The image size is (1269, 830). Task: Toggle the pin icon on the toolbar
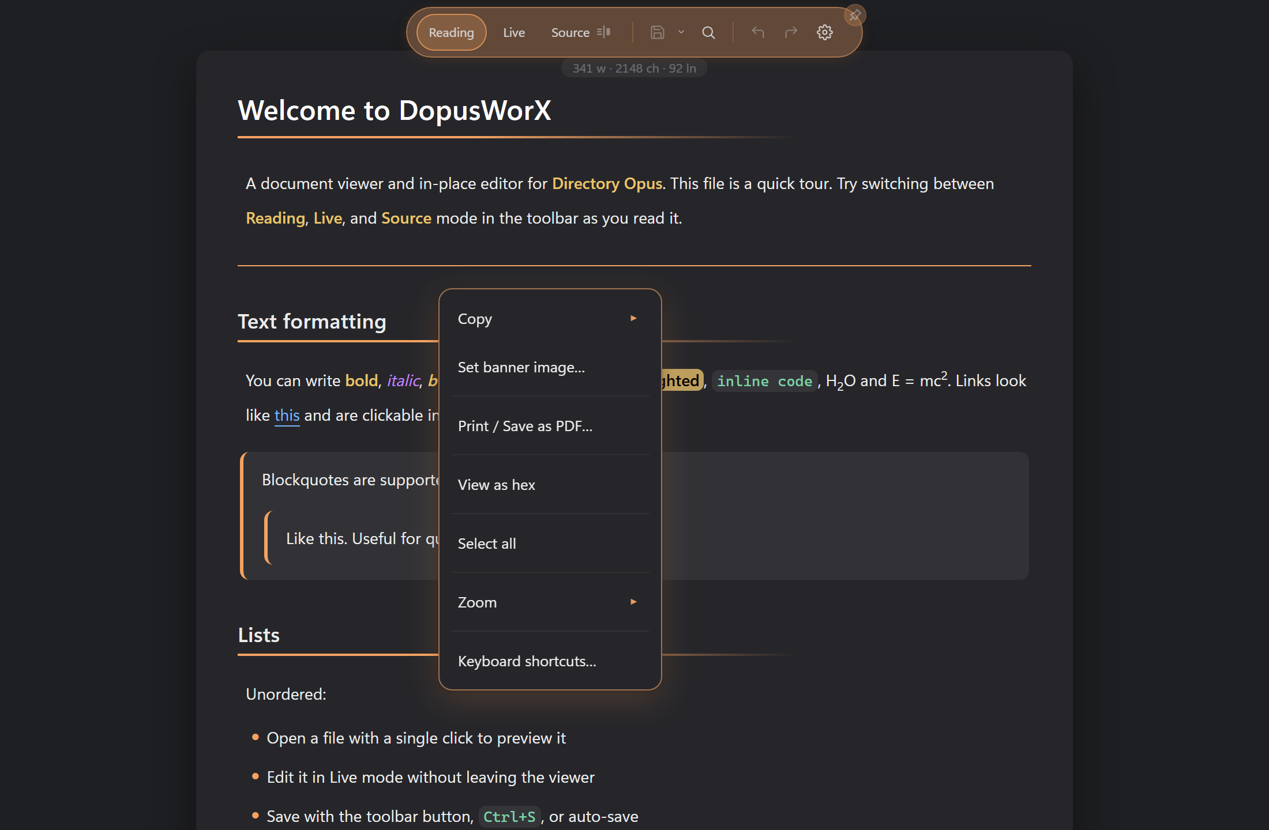[x=855, y=15]
